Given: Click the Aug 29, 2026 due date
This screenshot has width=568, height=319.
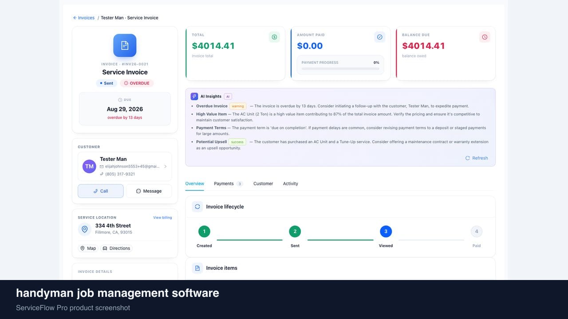Looking at the screenshot, I should (x=125, y=109).
